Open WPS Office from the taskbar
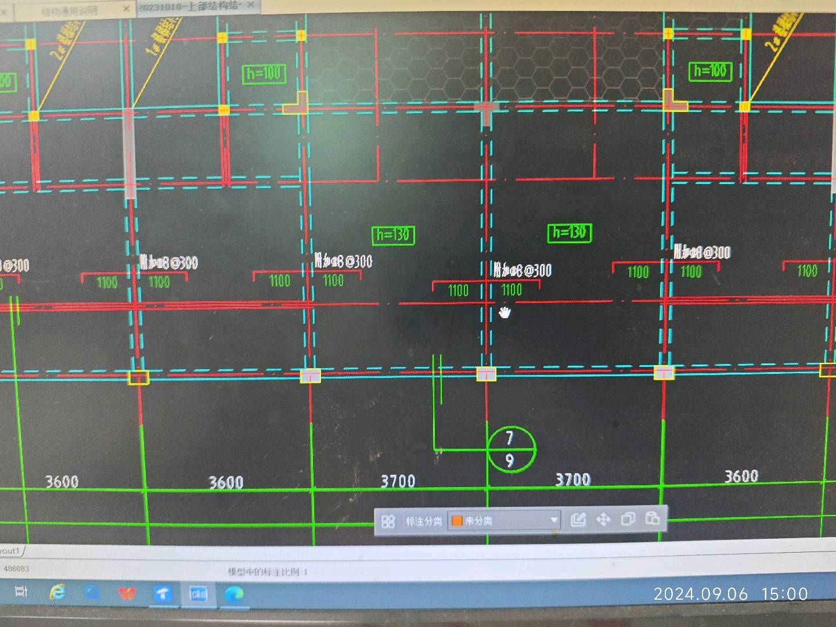The height and width of the screenshot is (627, 836). 127,593
